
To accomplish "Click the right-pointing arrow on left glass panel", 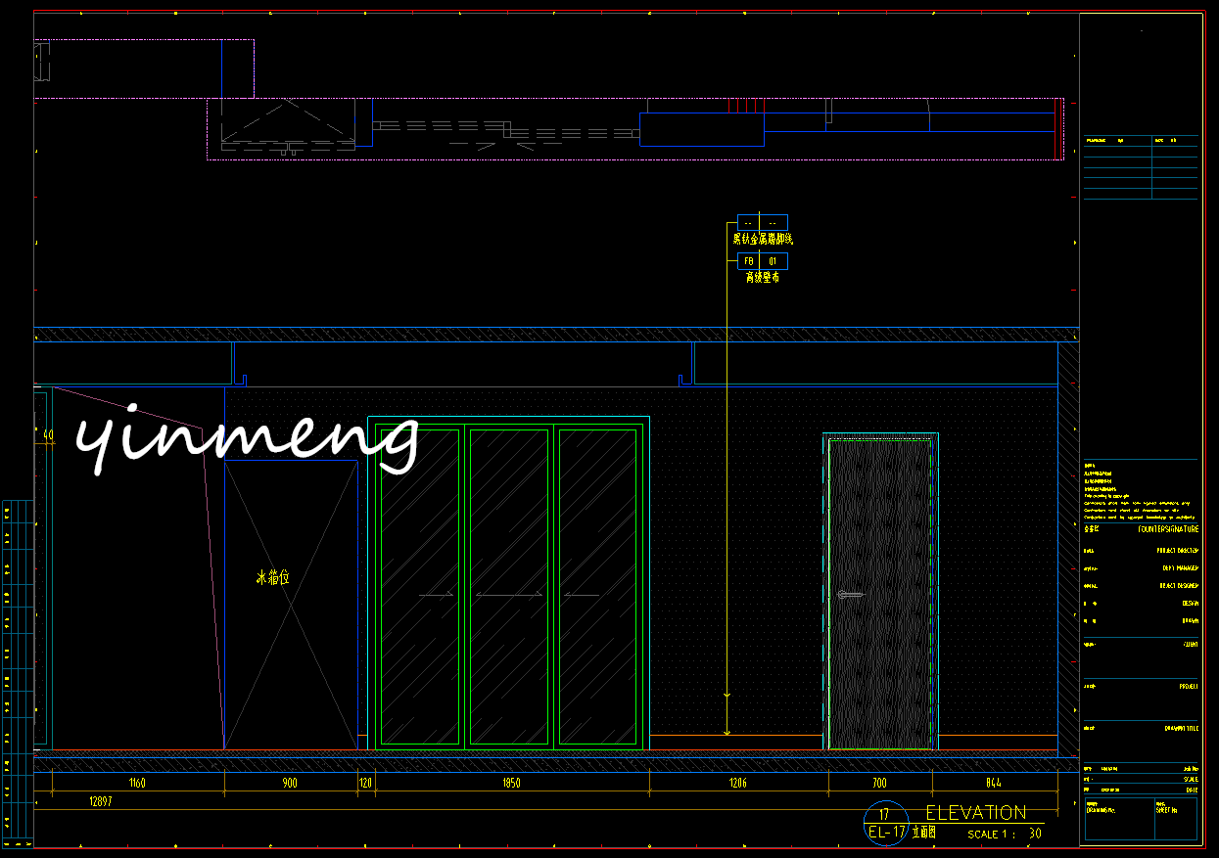I will [436, 594].
